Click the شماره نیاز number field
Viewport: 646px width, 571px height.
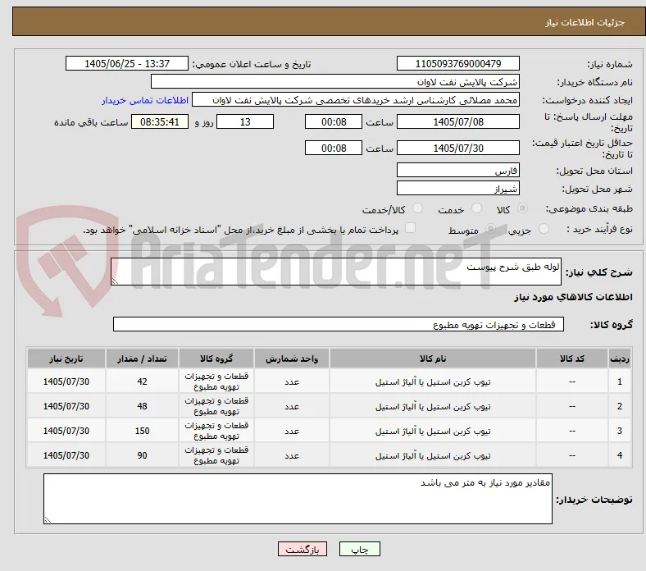click(458, 63)
